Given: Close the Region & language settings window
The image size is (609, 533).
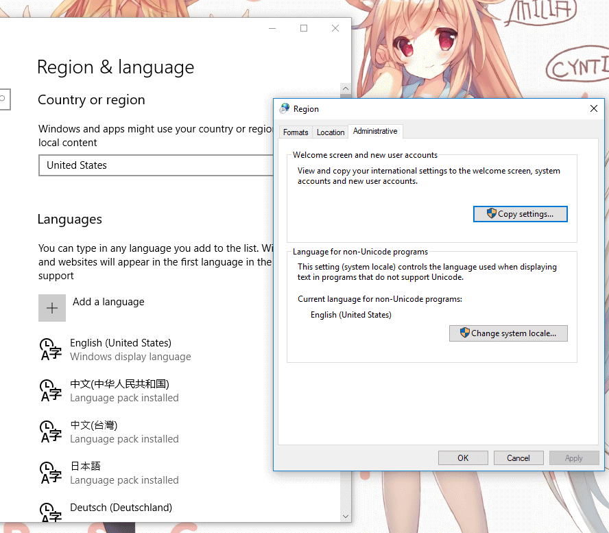Looking at the screenshot, I should (335, 28).
